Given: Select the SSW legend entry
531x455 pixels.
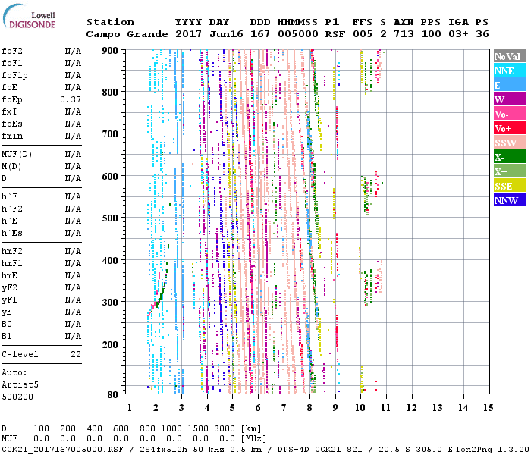Looking at the screenshot, I should (x=509, y=143).
